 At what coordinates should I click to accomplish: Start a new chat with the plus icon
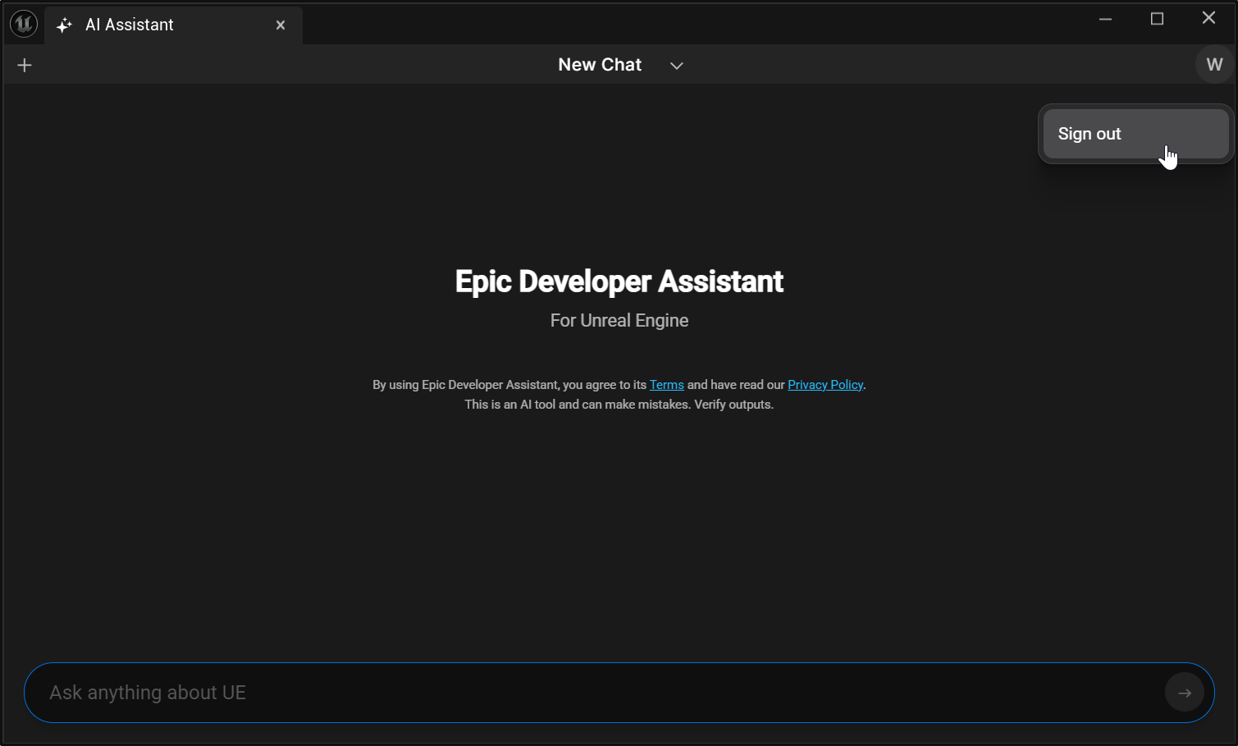pos(25,65)
